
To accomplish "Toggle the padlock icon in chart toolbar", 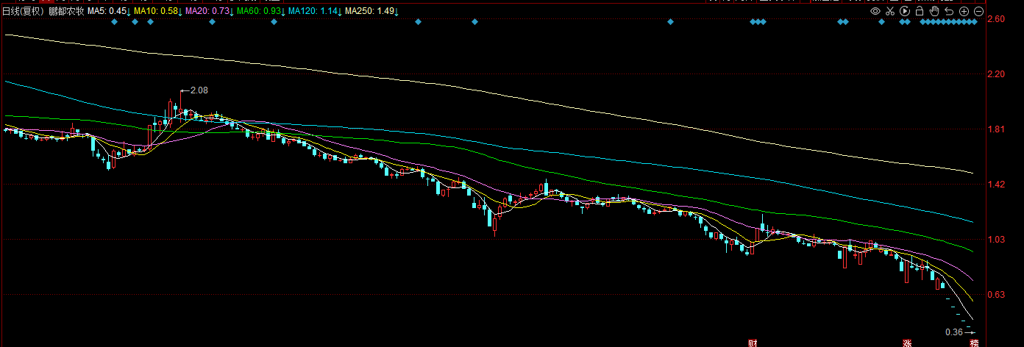I will coord(920,12).
